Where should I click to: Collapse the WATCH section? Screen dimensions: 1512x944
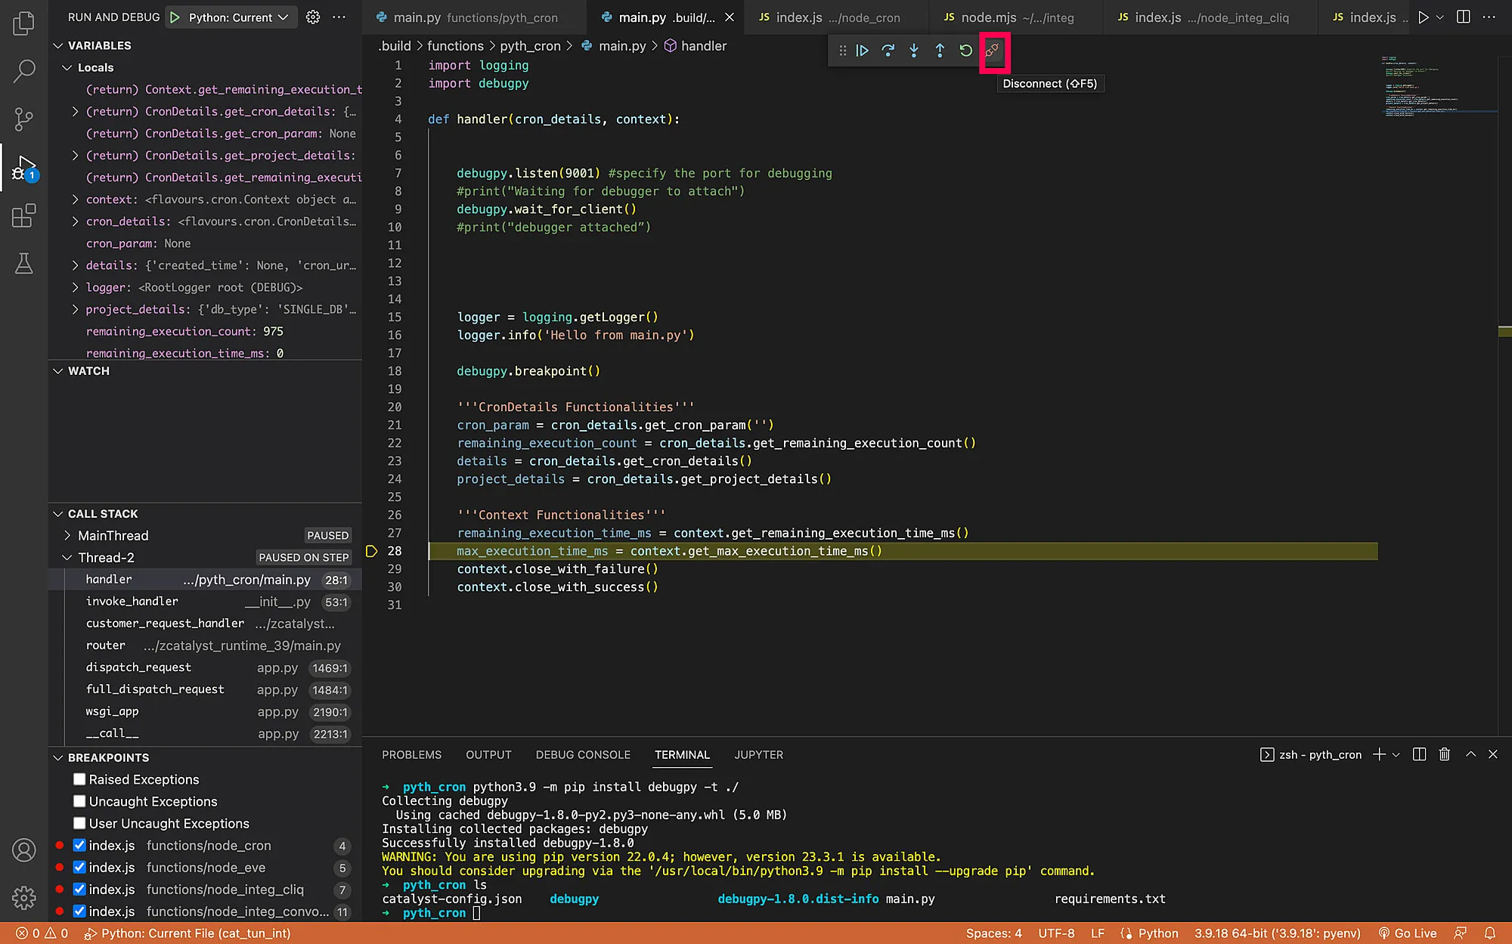[x=58, y=371]
